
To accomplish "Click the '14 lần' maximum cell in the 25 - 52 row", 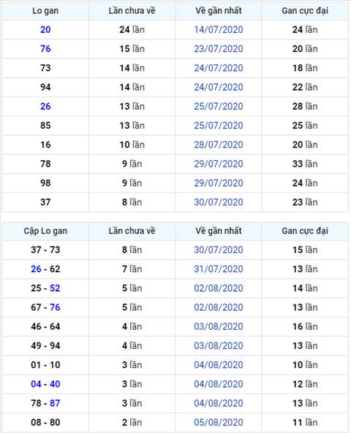I will pyautogui.click(x=305, y=288).
